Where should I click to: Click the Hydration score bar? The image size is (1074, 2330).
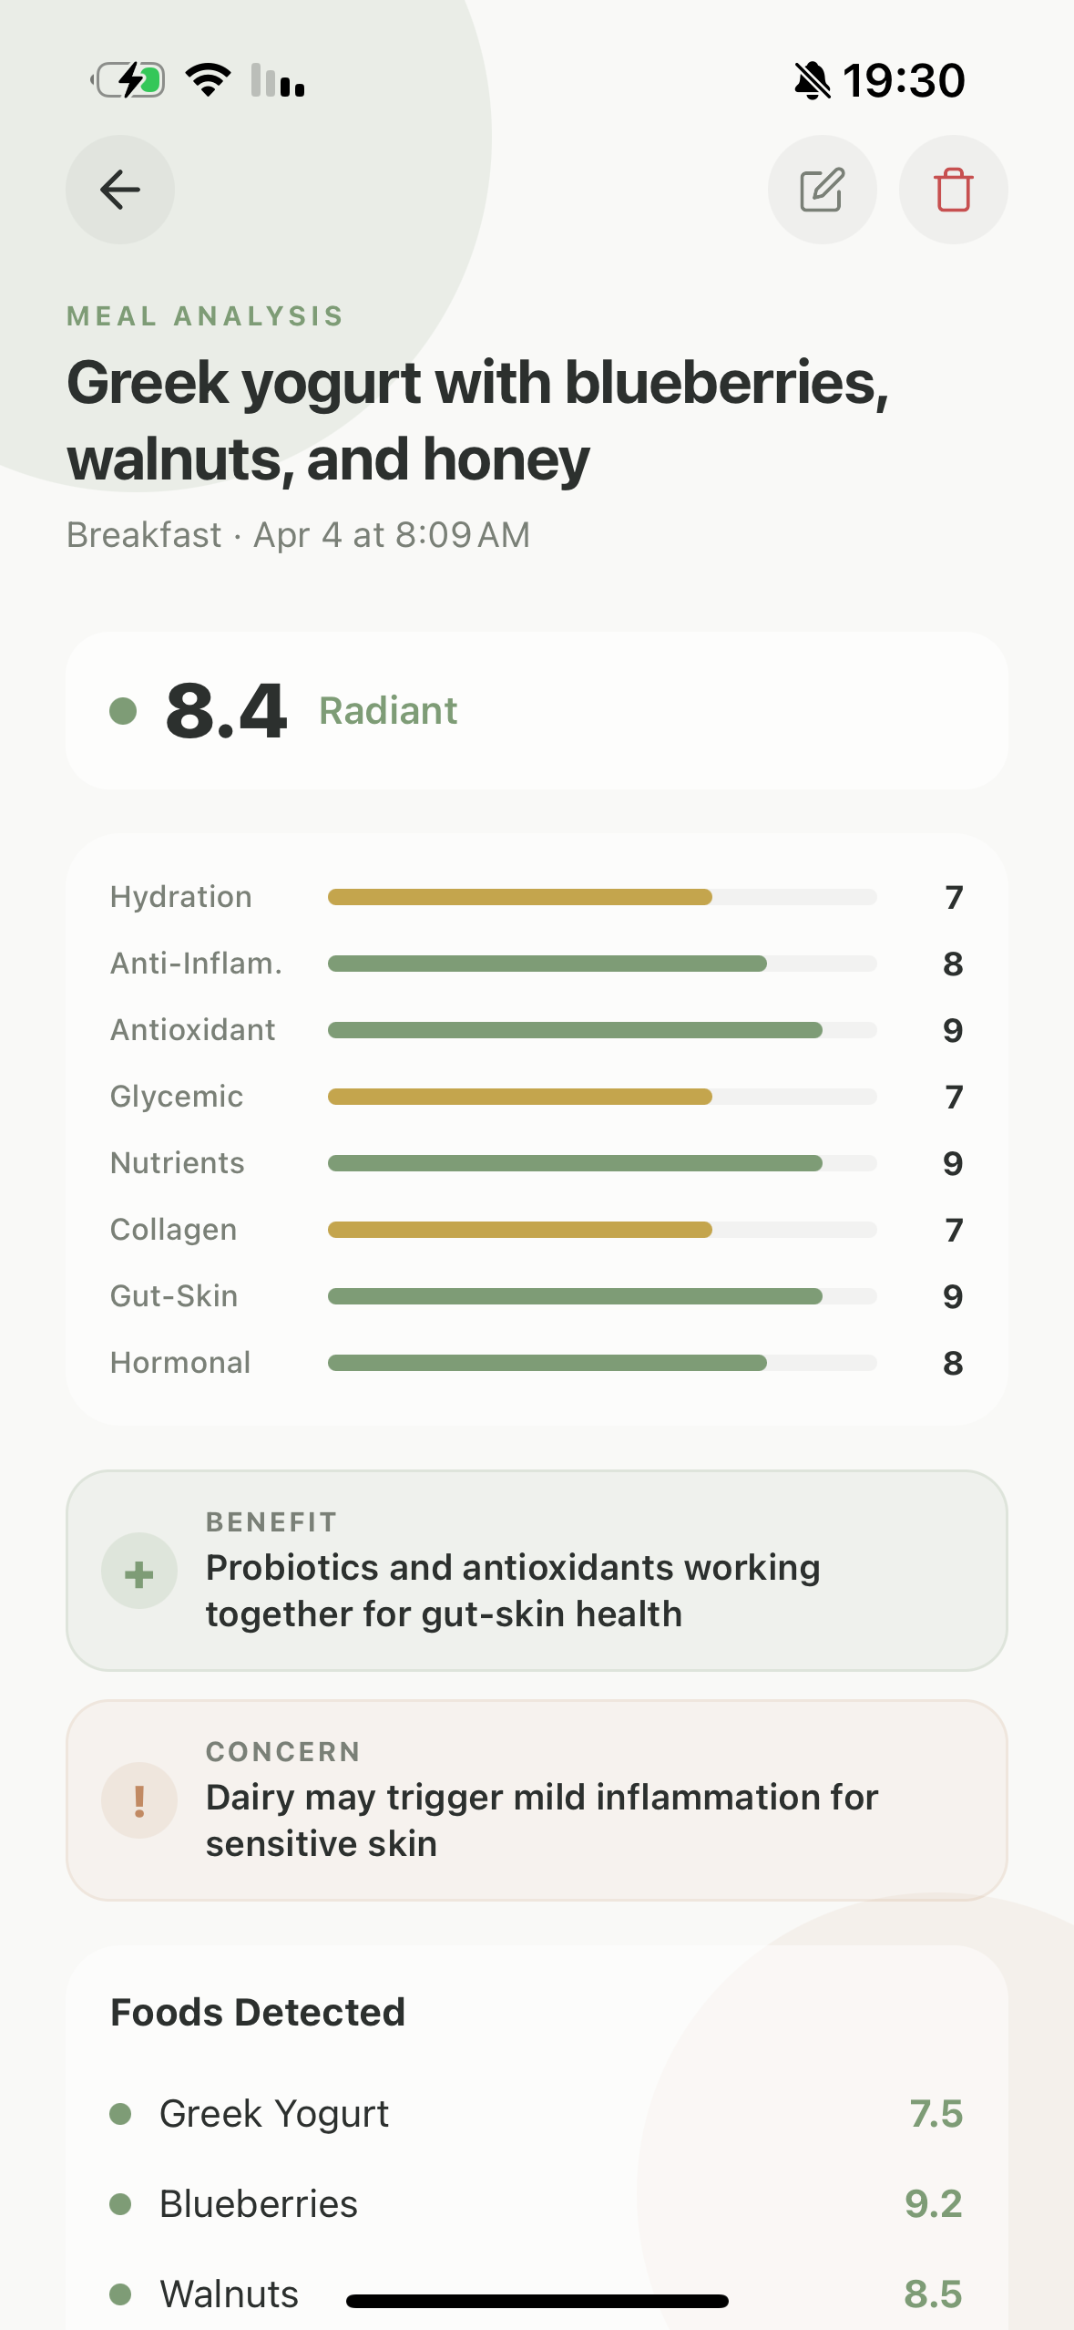coord(602,897)
